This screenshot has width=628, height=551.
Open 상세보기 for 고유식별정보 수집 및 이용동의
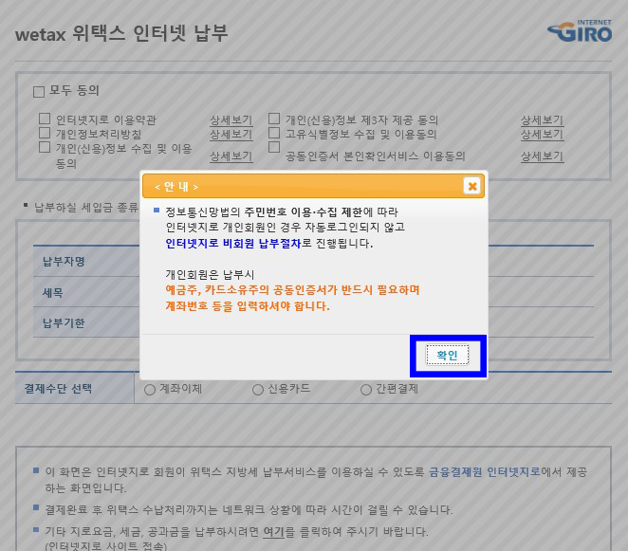click(x=543, y=134)
